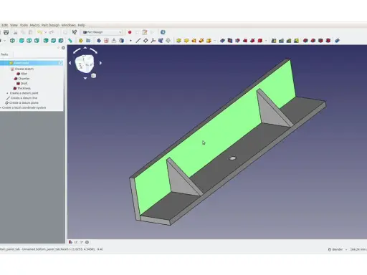Click the blue Pocket feature icon
The width and height of the screenshot is (367, 275).
[222, 41]
